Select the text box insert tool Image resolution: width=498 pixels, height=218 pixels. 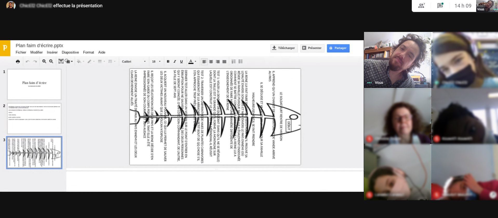pos(61,62)
